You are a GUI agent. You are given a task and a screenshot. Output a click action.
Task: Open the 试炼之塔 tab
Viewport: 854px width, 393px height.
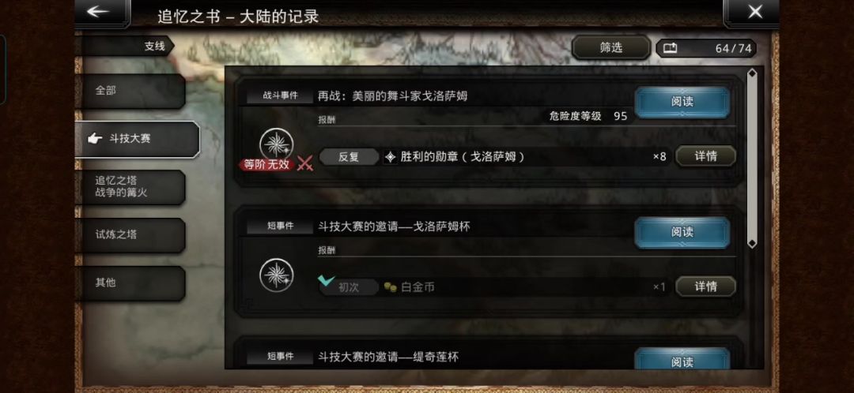click(130, 235)
